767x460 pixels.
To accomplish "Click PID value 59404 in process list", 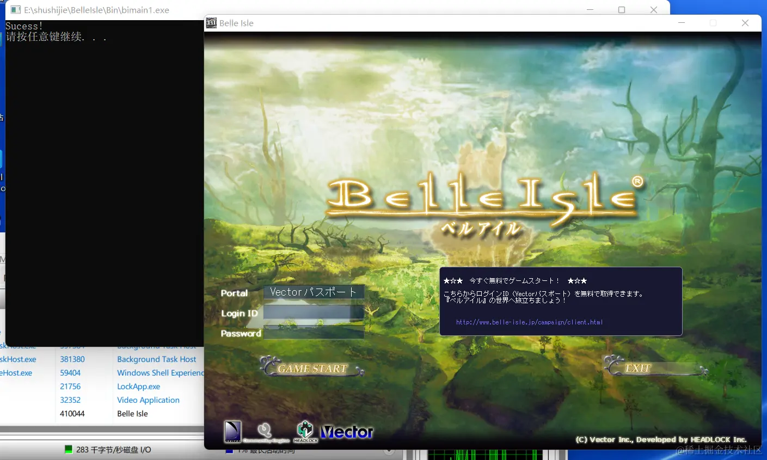I will [70, 373].
